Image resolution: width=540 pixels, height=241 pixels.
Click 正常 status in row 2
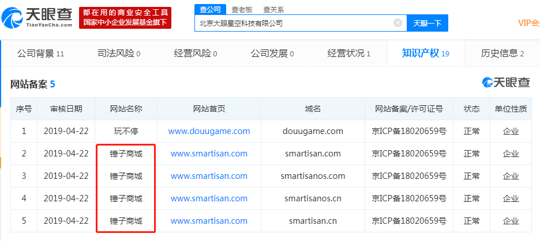tap(471, 154)
